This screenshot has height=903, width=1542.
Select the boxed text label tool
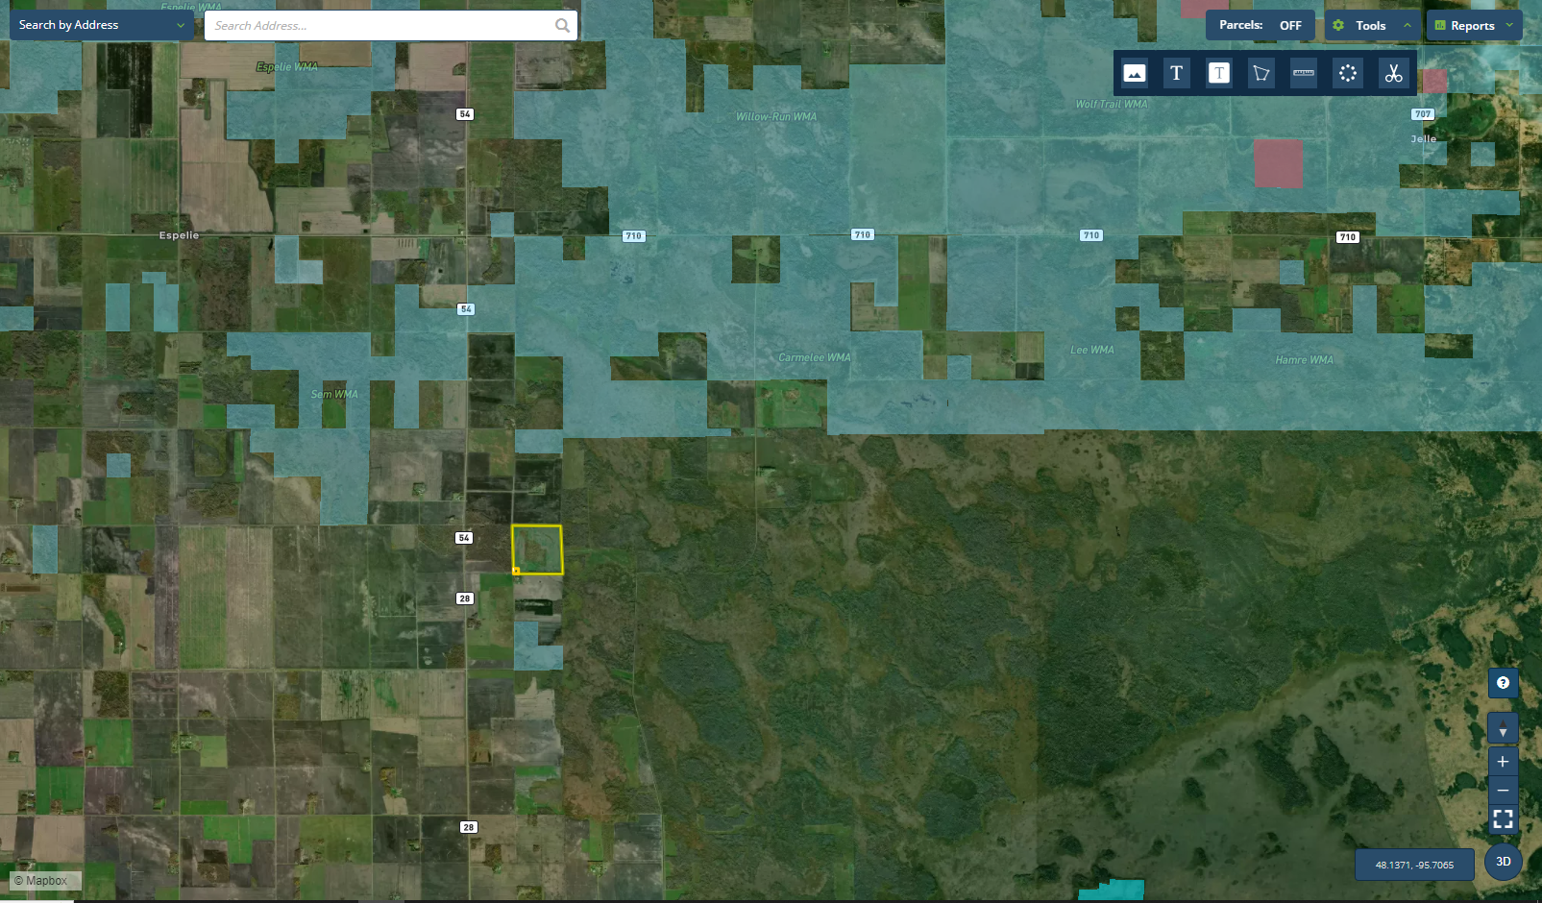[x=1218, y=73]
